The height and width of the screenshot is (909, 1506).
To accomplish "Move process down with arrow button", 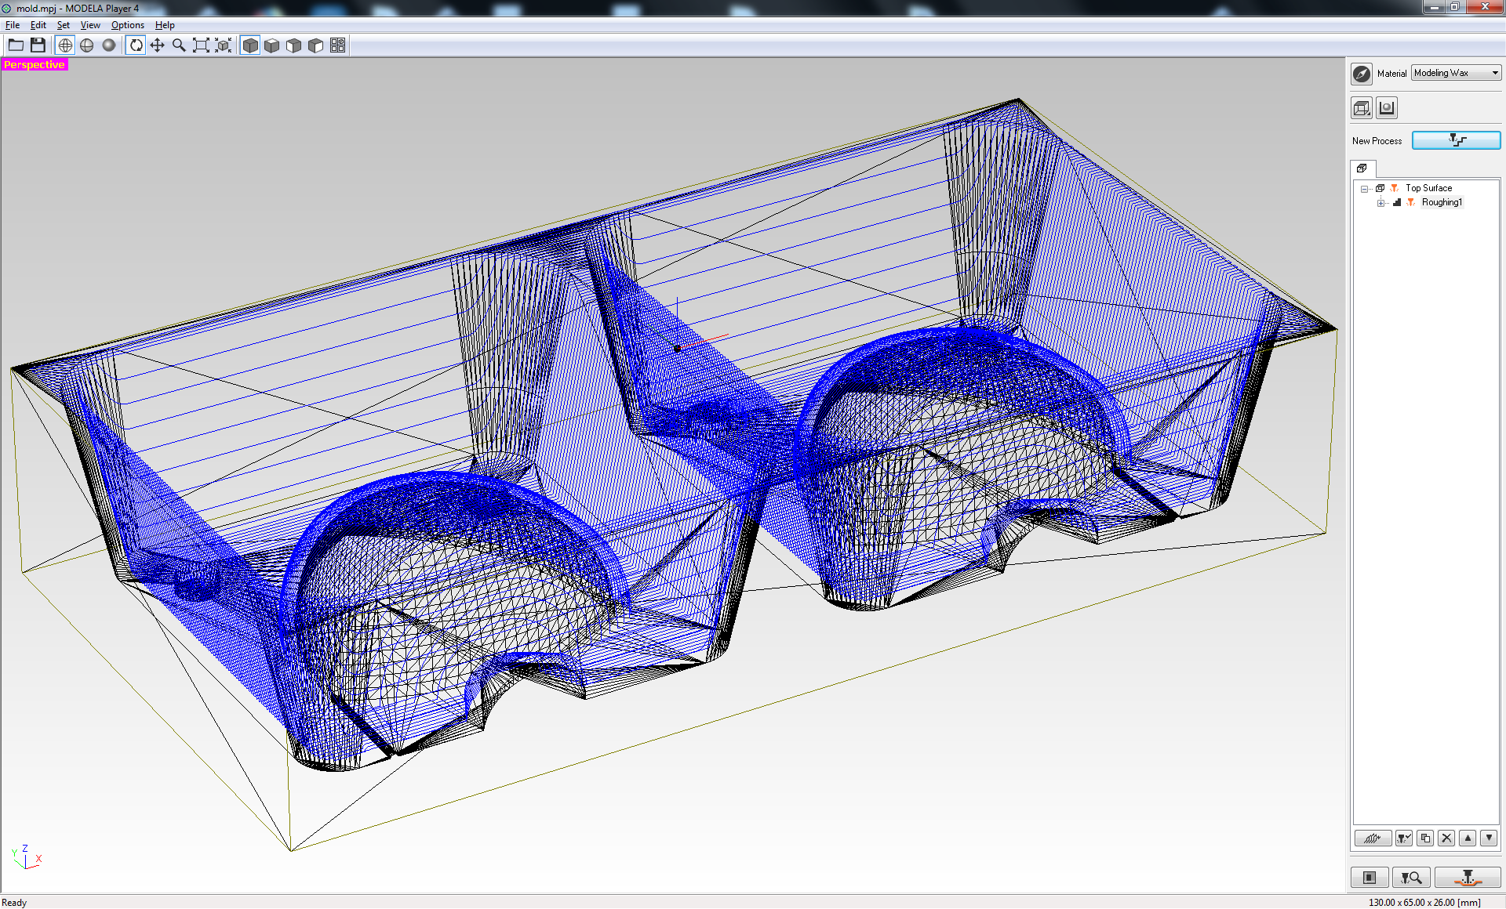I will (1489, 838).
